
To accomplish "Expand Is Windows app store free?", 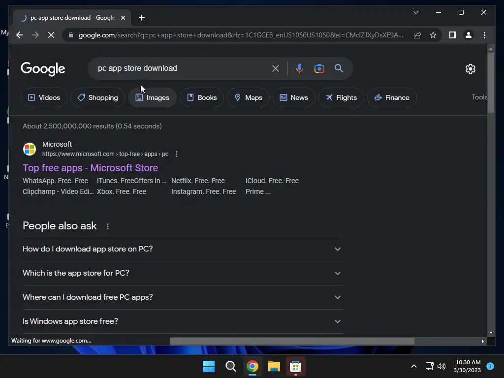I will (x=183, y=321).
